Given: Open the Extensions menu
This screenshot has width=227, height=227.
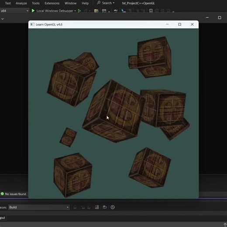Looking at the screenshot, I should [52, 3].
